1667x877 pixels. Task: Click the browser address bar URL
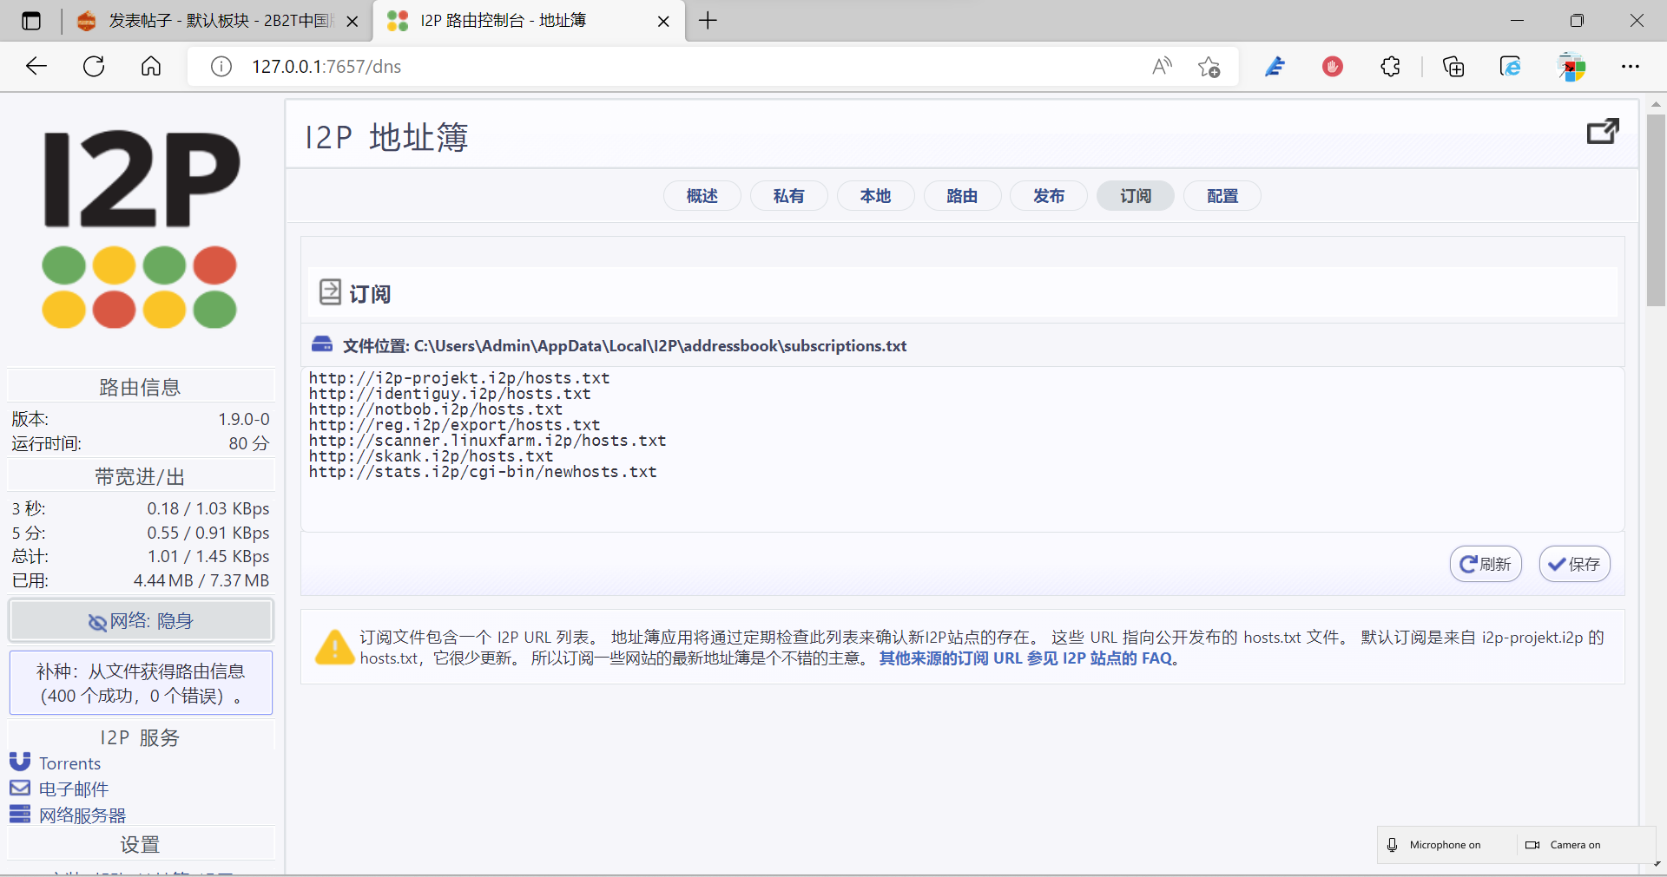(x=326, y=67)
